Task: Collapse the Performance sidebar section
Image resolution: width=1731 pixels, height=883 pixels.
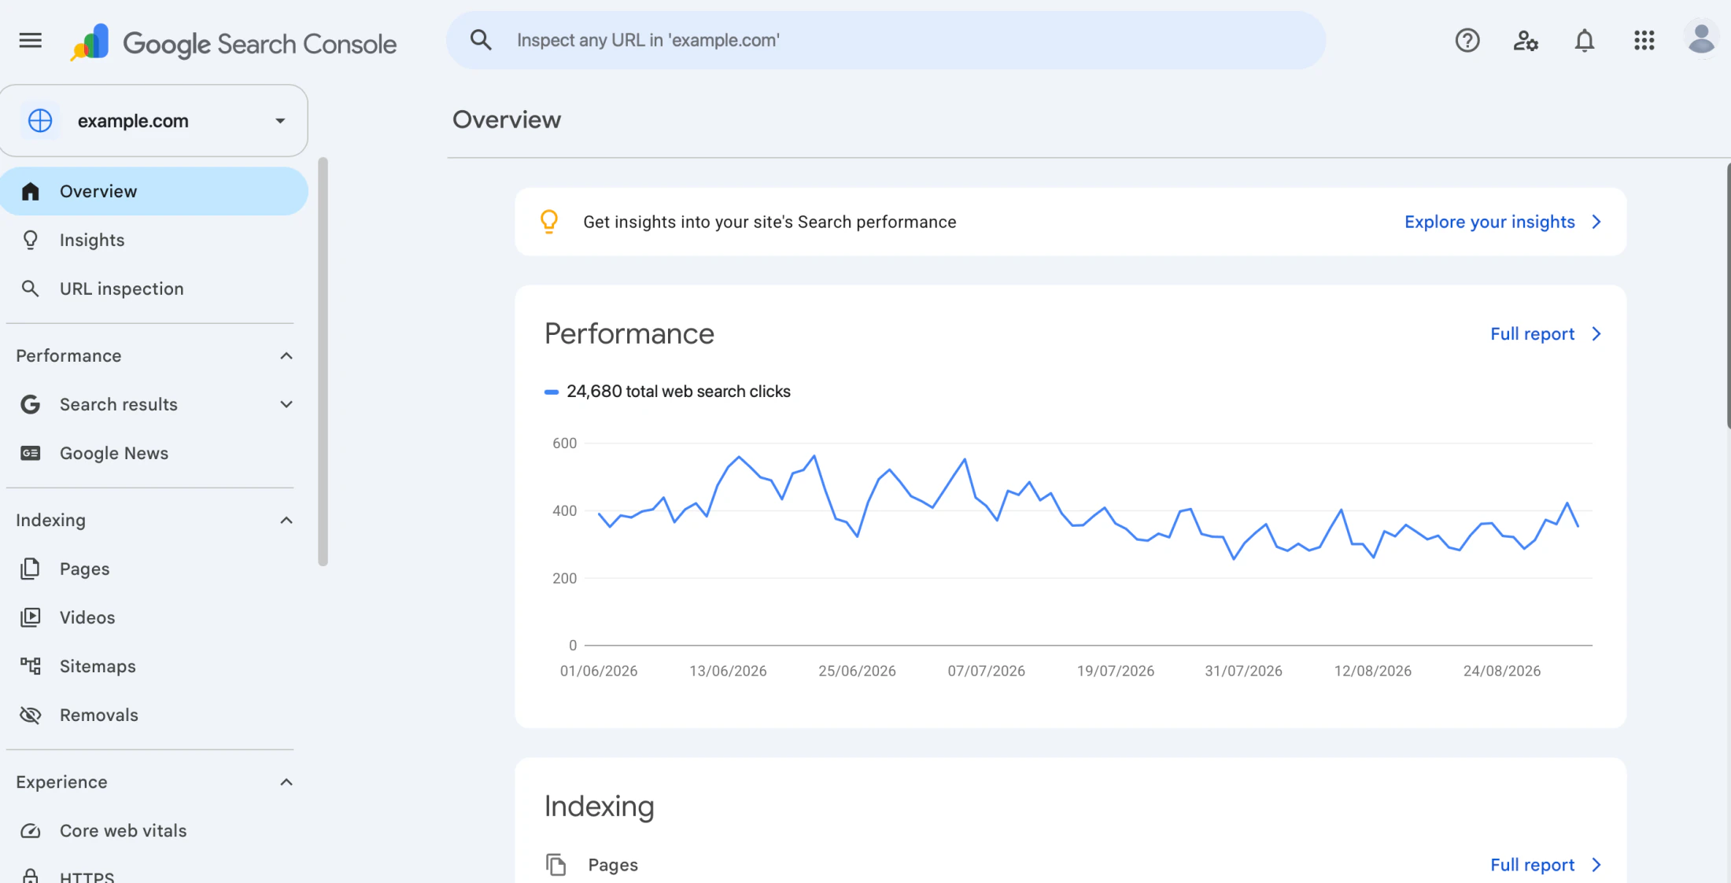Action: tap(286, 356)
